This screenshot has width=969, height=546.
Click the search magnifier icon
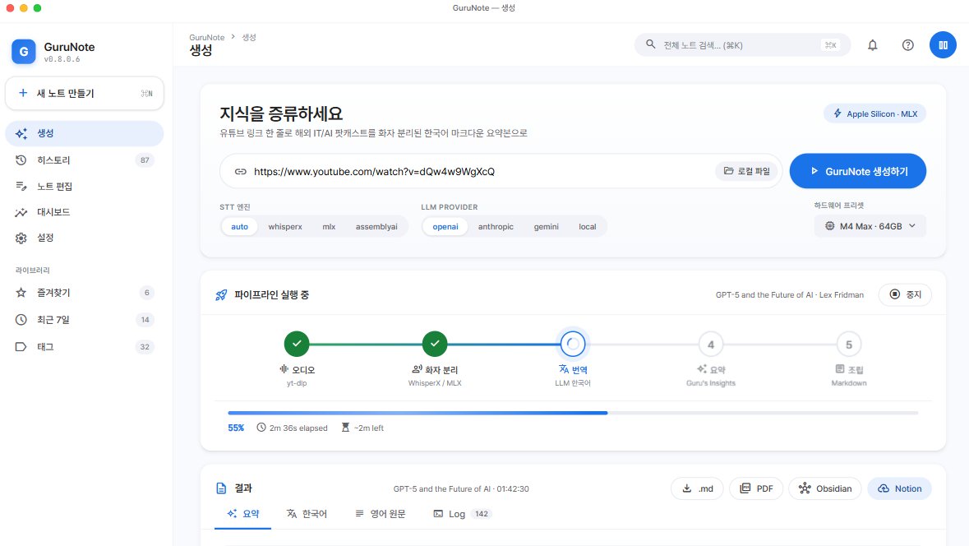click(651, 44)
